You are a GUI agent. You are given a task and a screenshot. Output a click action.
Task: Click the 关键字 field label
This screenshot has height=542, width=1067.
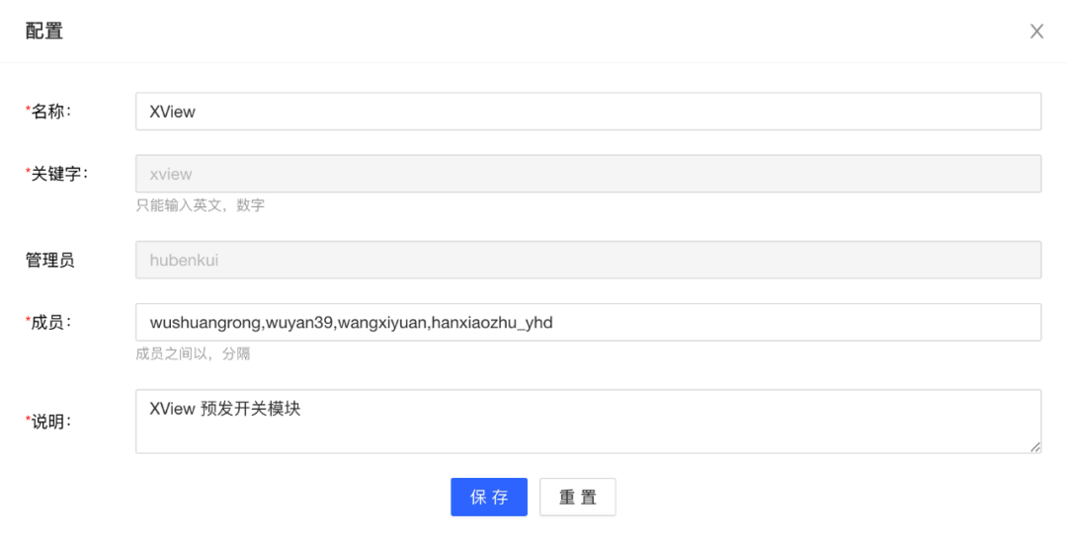(x=57, y=174)
